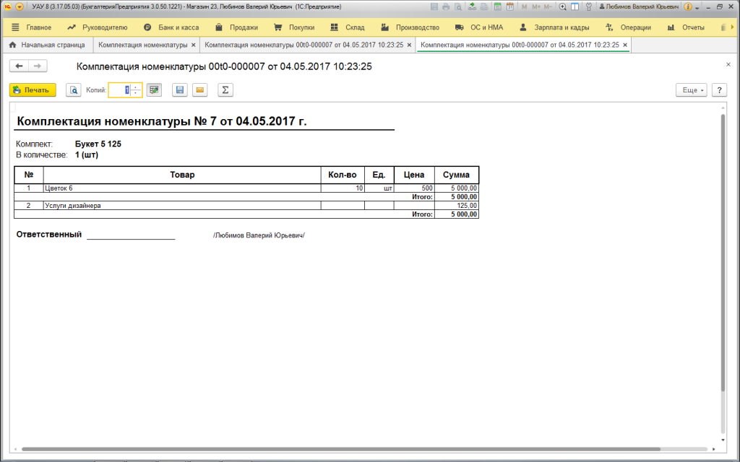Switch to the first Комплектация номенклатуры tab

pyautogui.click(x=142, y=45)
